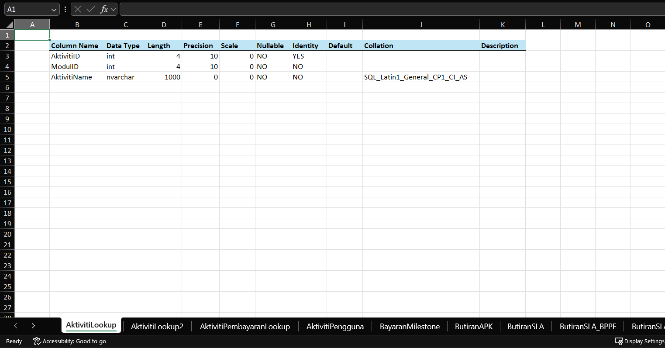The width and height of the screenshot is (665, 348).
Task: Select row 5 header
Action: [x=7, y=77]
